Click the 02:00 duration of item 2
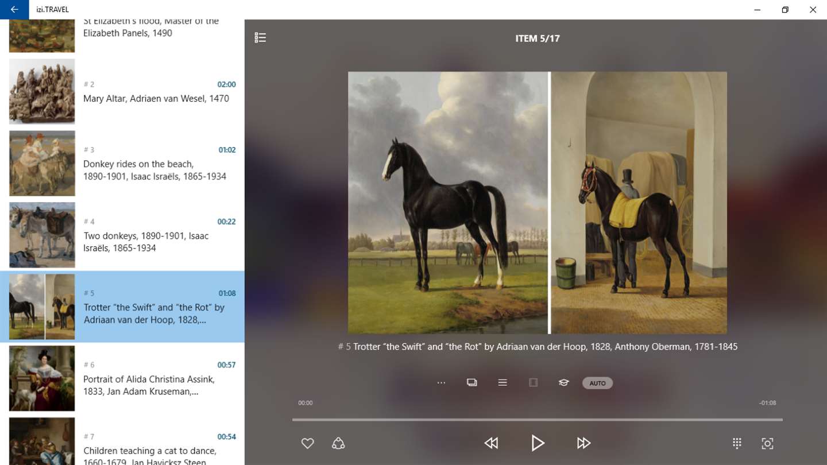827x465 pixels. pyautogui.click(x=226, y=84)
